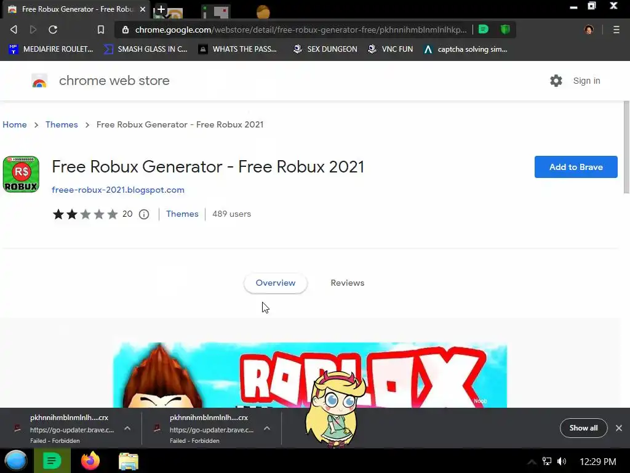Go back with the browser back arrow

pos(14,30)
